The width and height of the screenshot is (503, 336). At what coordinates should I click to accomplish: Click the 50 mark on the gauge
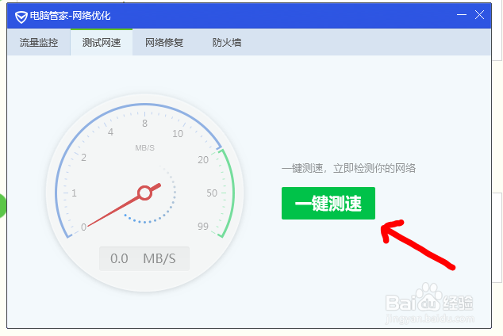pos(212,193)
